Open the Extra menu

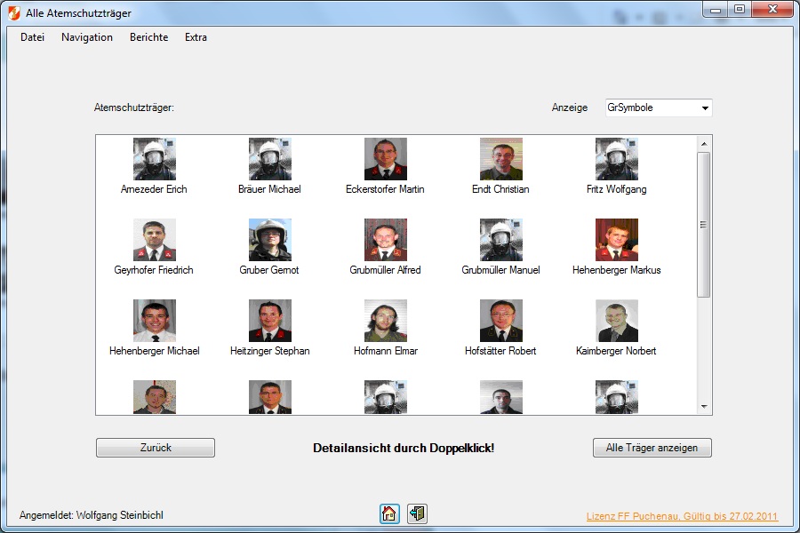tap(196, 37)
